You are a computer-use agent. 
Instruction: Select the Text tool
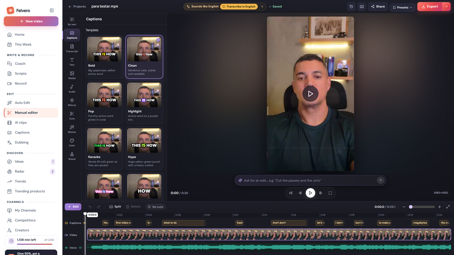pos(72,62)
